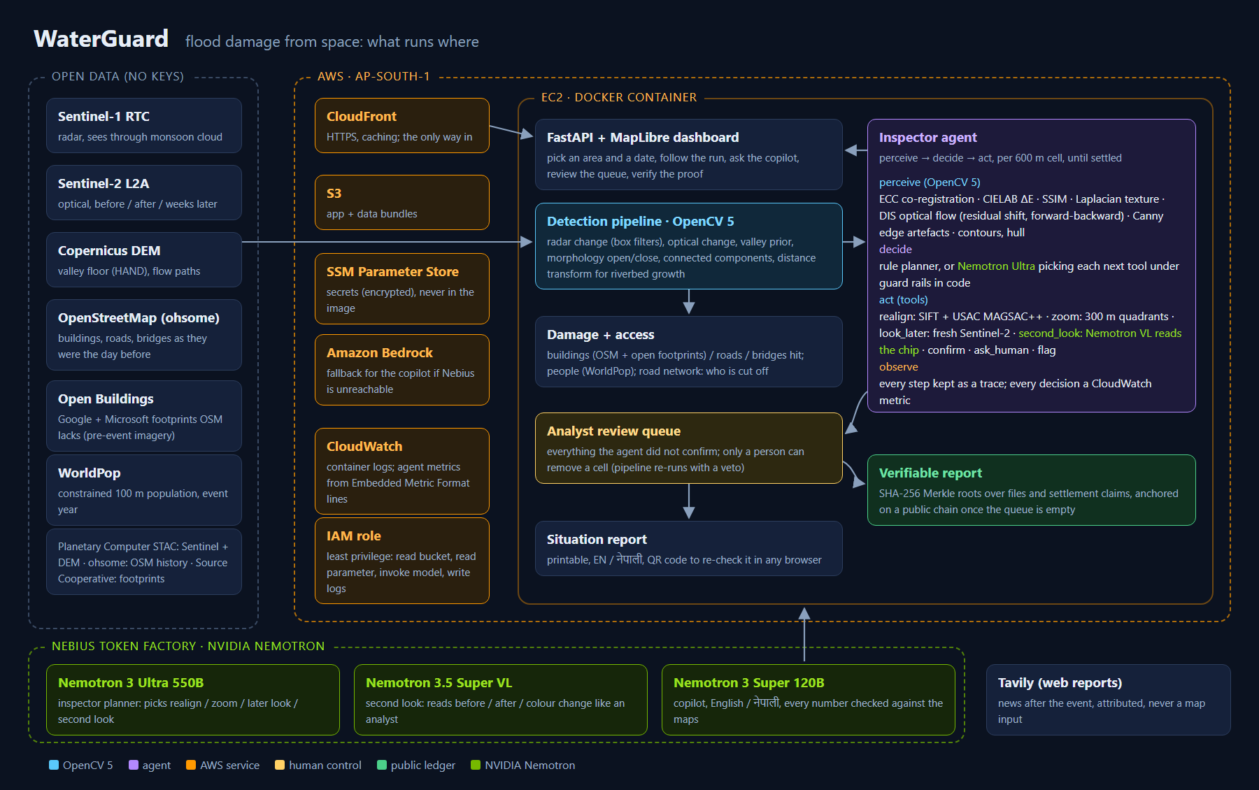Click the Nemotron 3 Super 120B card
The width and height of the screenshot is (1259, 790).
point(809,700)
